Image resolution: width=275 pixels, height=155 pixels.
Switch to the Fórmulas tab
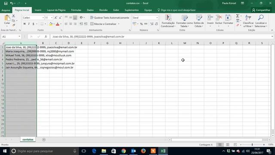pyautogui.click(x=76, y=10)
